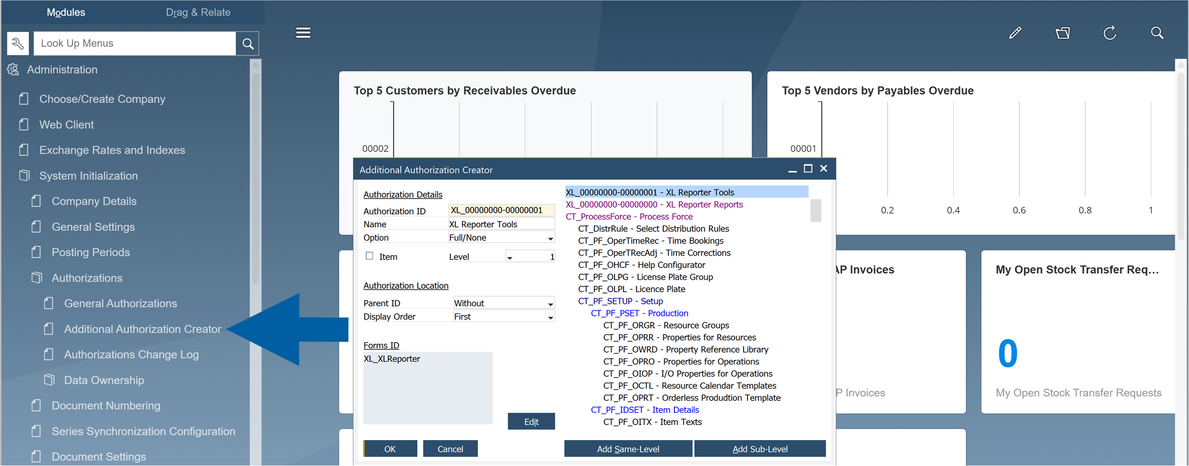Open search using the magnifier icon top right

tap(1157, 33)
